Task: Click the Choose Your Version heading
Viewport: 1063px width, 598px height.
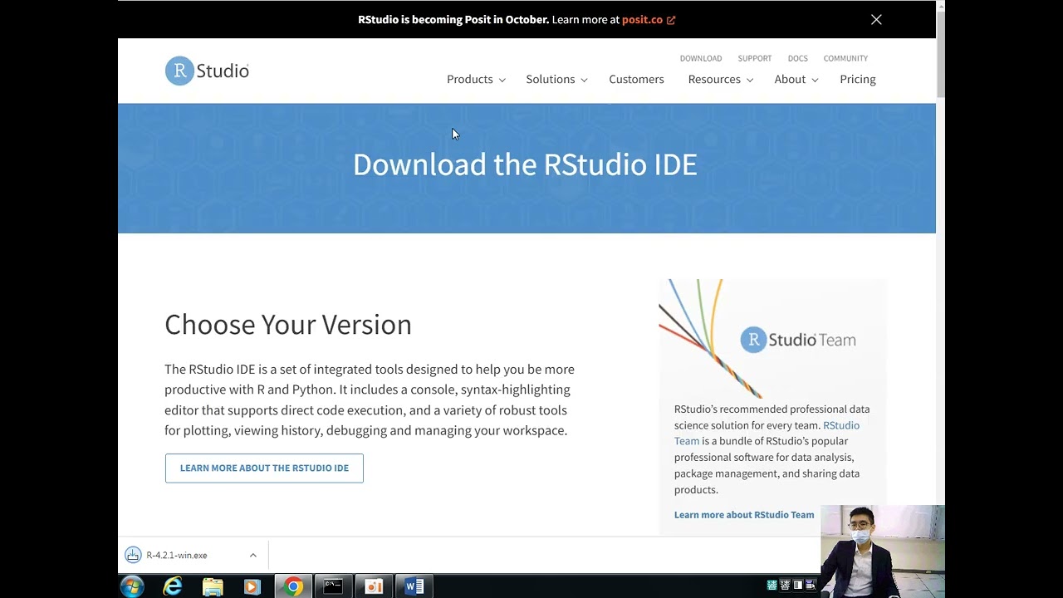Action: click(x=288, y=324)
